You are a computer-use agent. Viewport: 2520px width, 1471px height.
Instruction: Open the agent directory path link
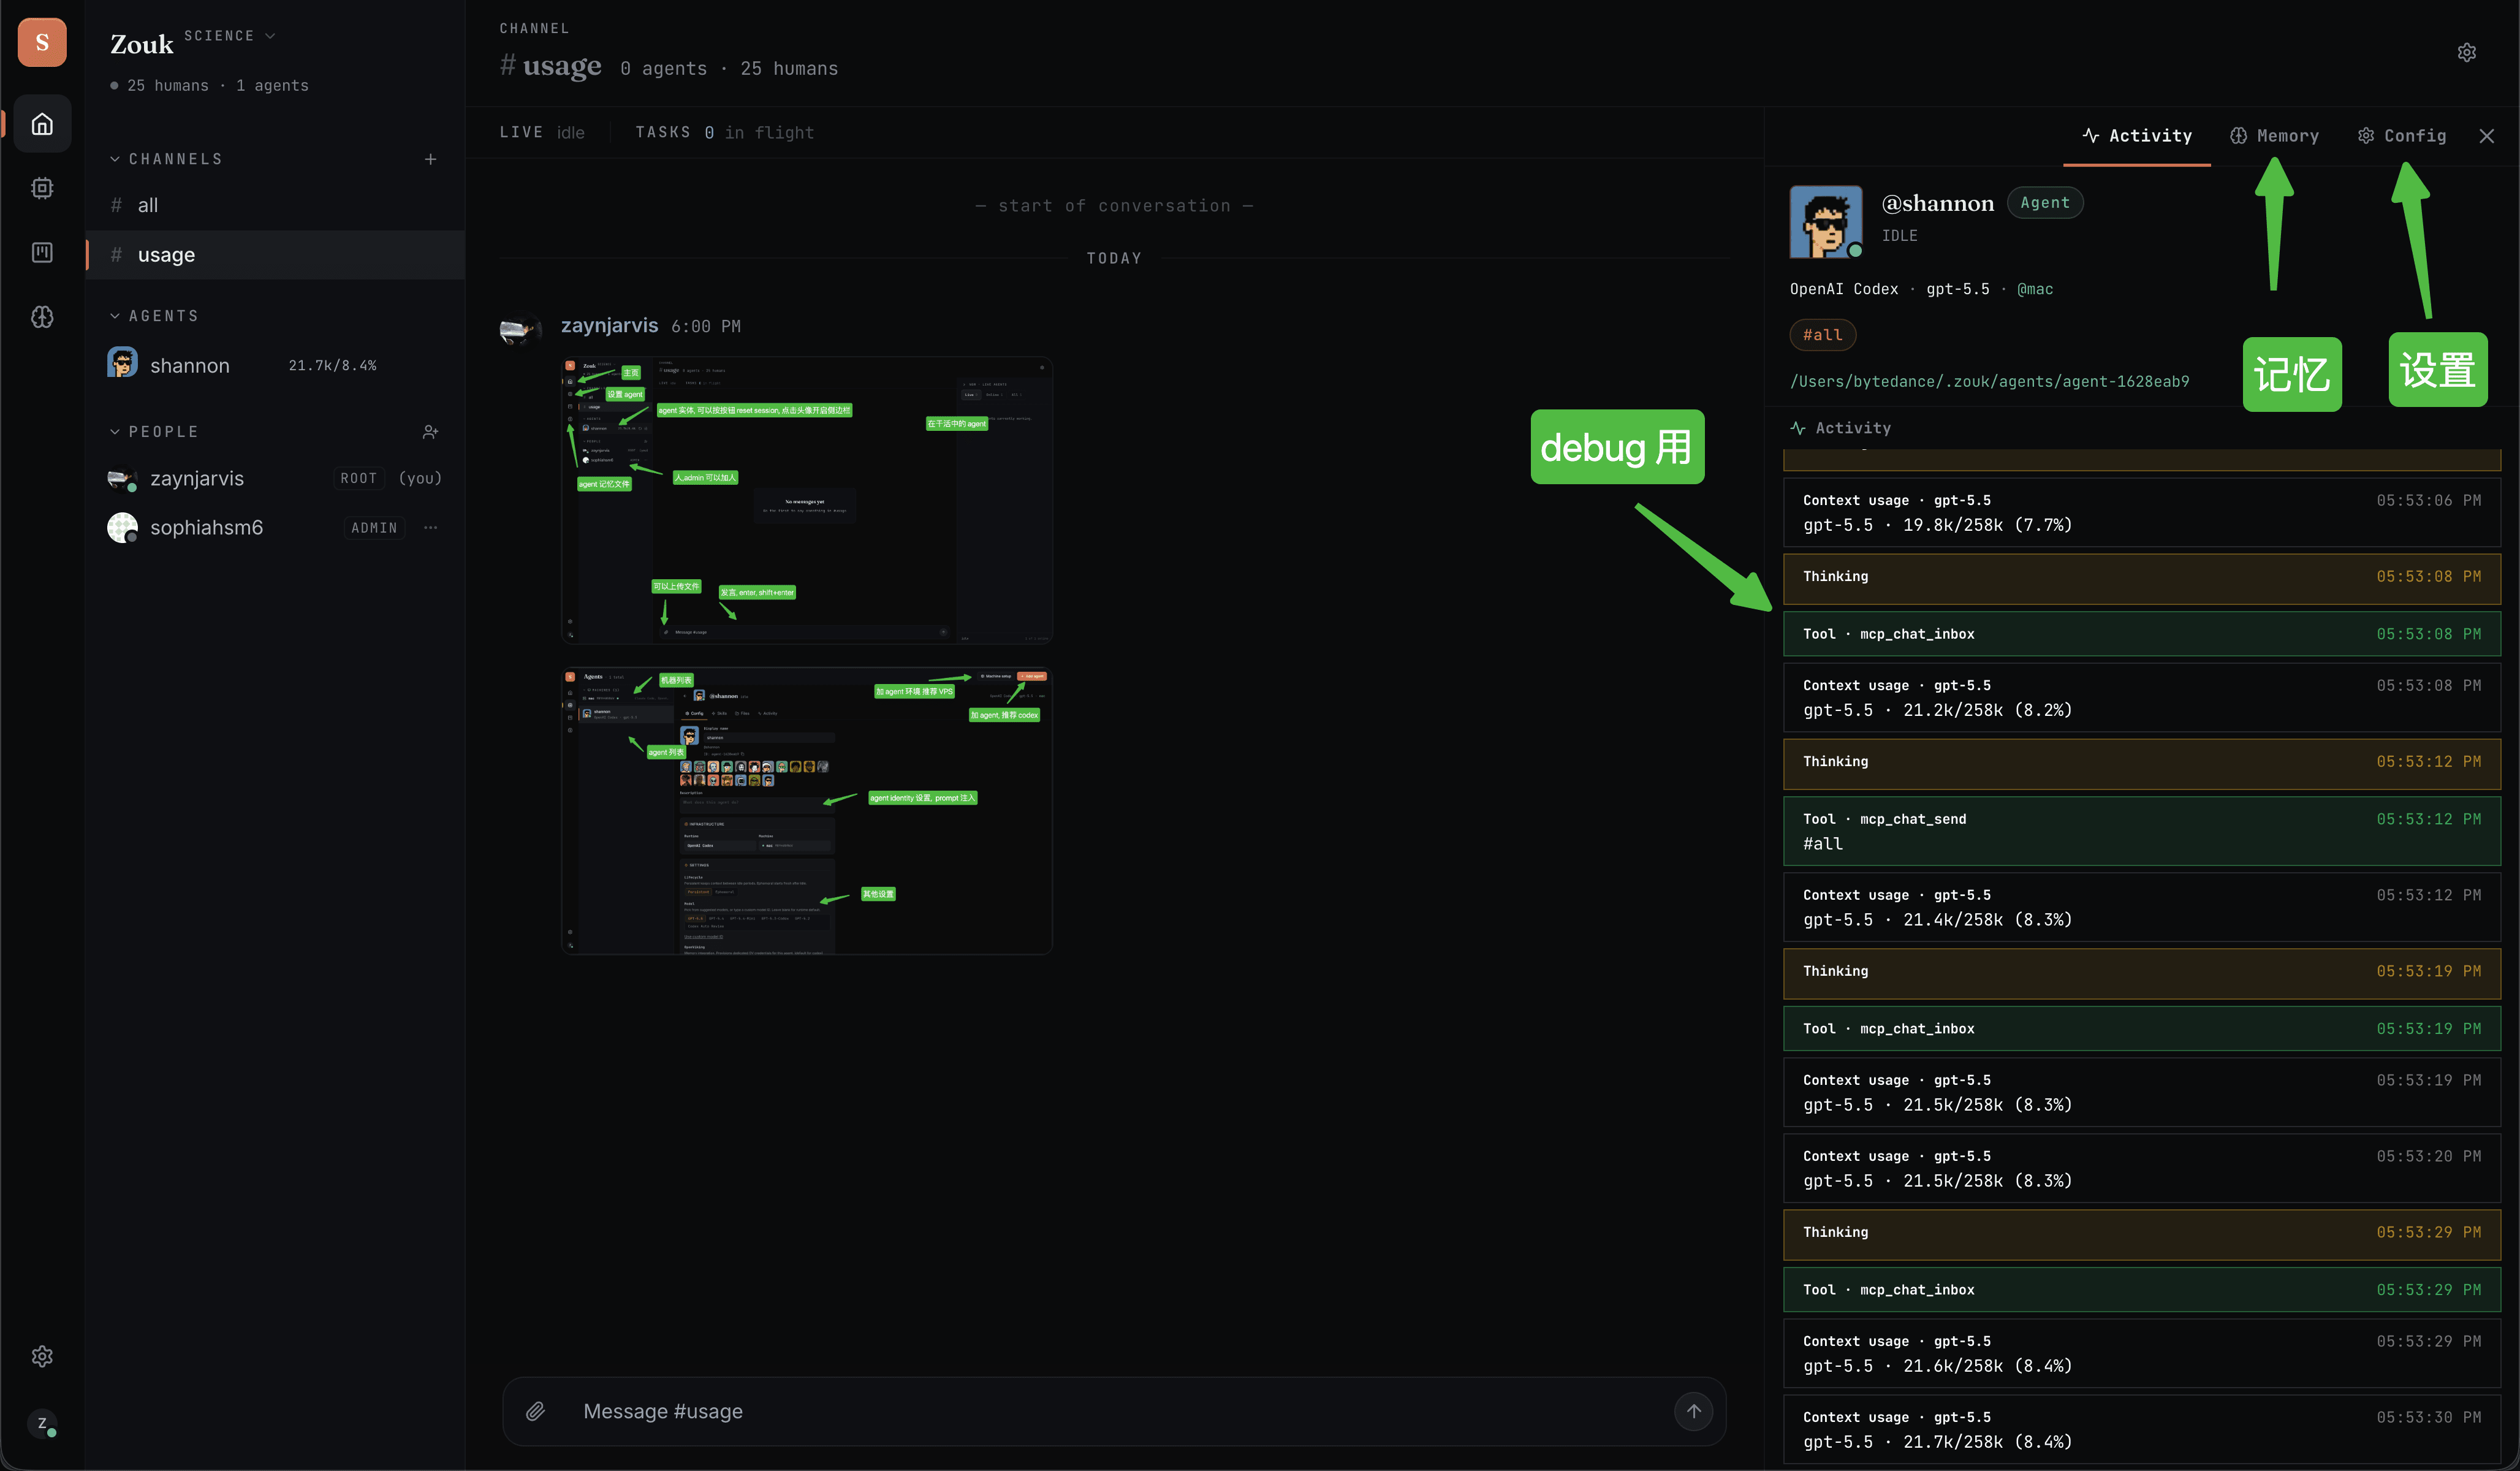click(x=1989, y=381)
